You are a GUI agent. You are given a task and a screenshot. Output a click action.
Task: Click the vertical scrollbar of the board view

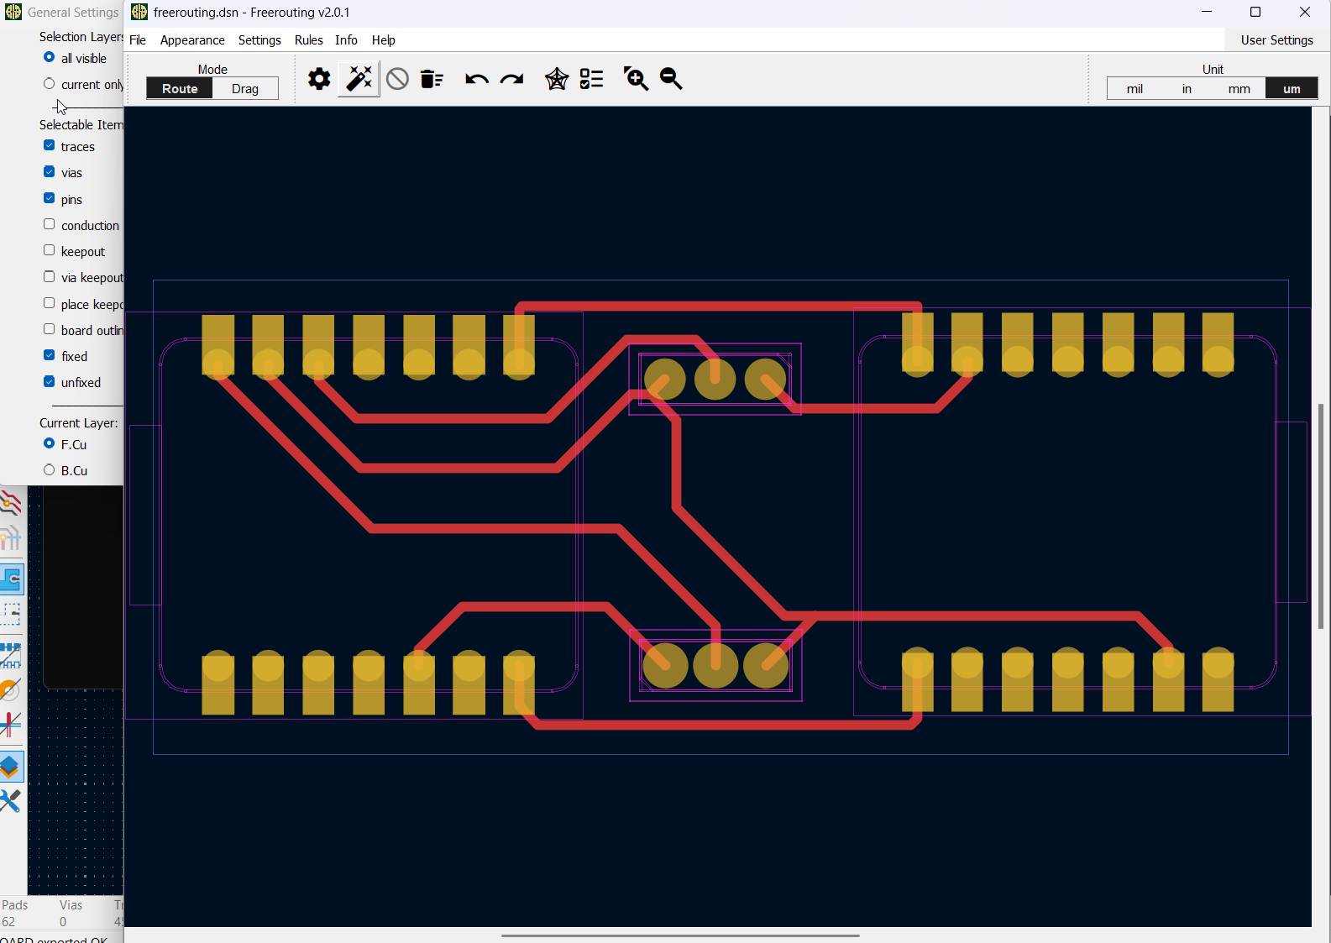[x=1321, y=516]
